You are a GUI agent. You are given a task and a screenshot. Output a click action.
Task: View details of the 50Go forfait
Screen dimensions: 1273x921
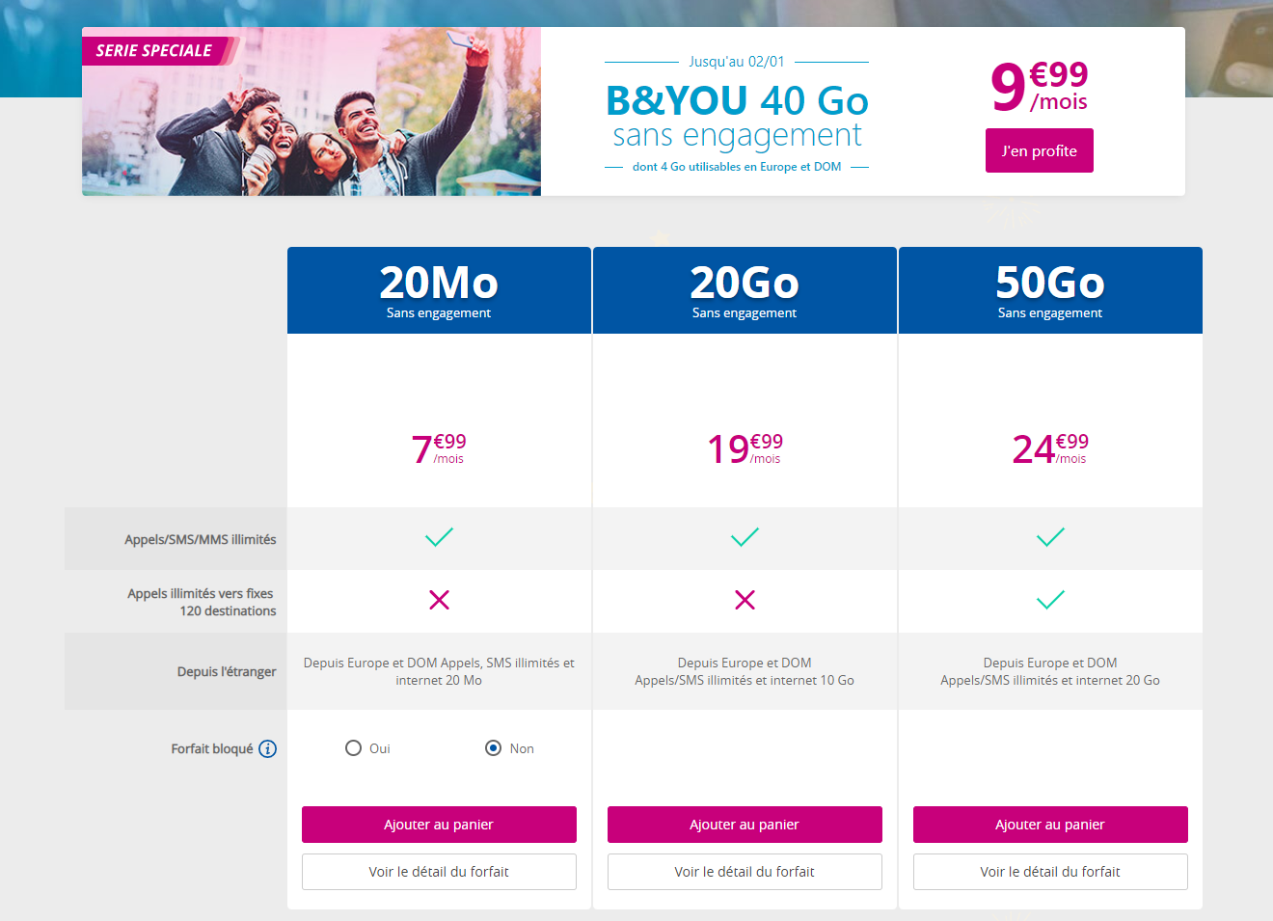click(1050, 872)
